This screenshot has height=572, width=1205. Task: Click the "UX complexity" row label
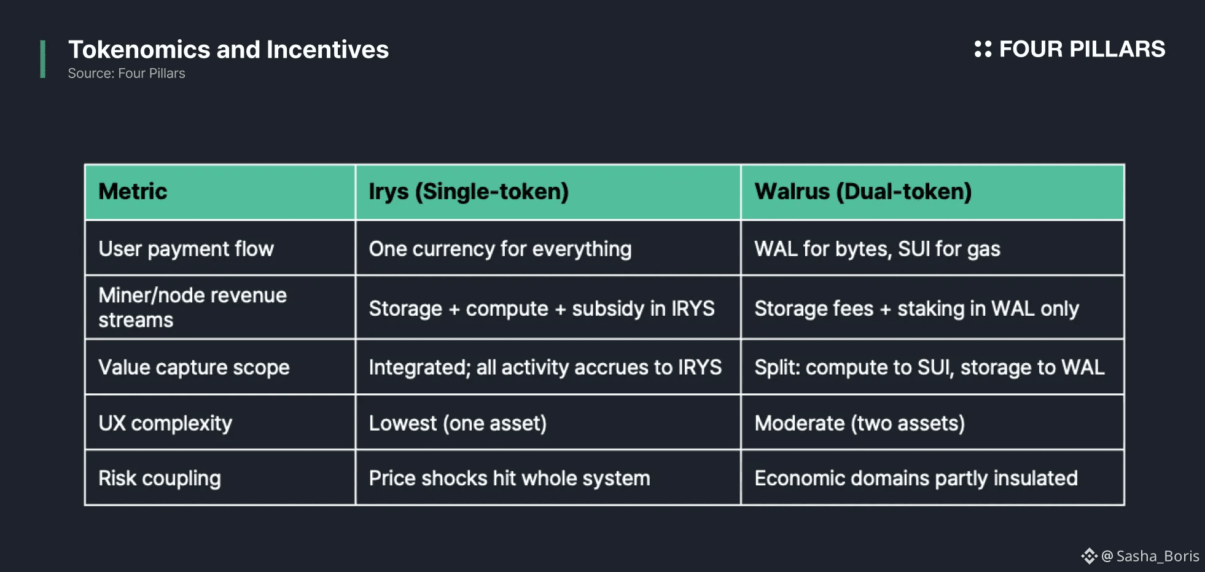(165, 423)
